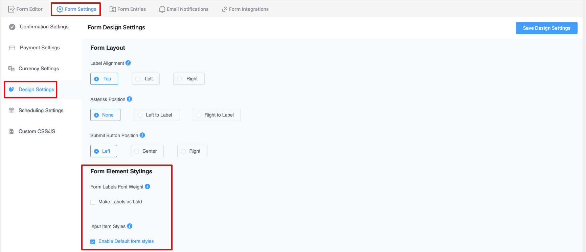Click the Design Settings palette icon

[11, 90]
